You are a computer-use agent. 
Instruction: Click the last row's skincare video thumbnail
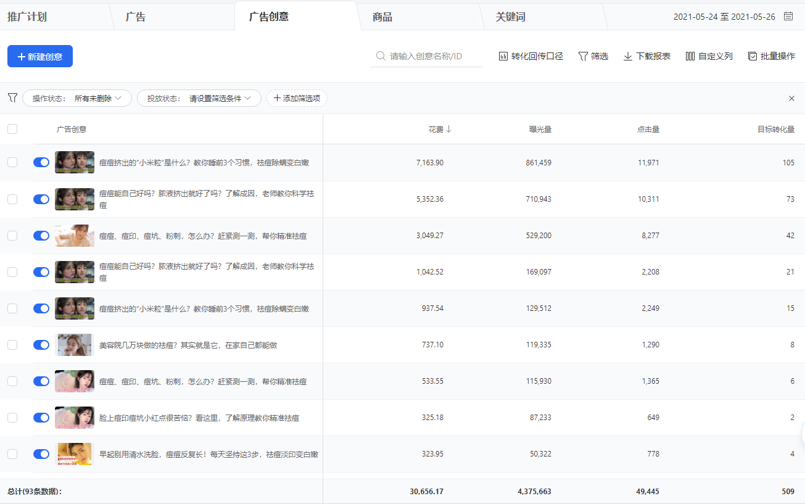(x=74, y=453)
